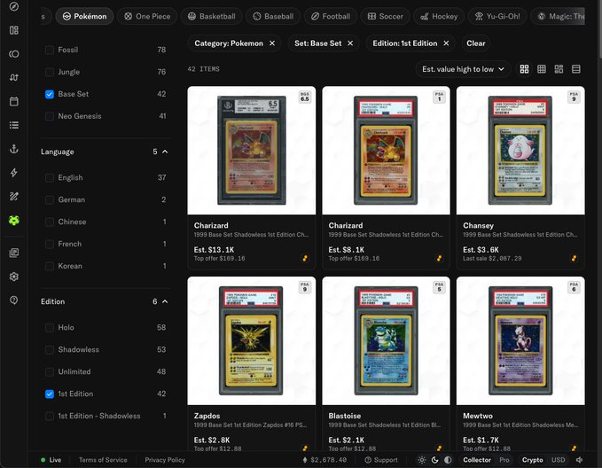Uncheck the 1st Edition checkbox
Viewport: 602px width, 468px height.
click(49, 394)
